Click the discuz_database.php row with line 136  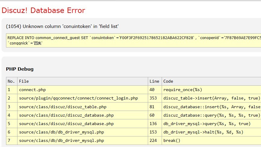[66, 124]
